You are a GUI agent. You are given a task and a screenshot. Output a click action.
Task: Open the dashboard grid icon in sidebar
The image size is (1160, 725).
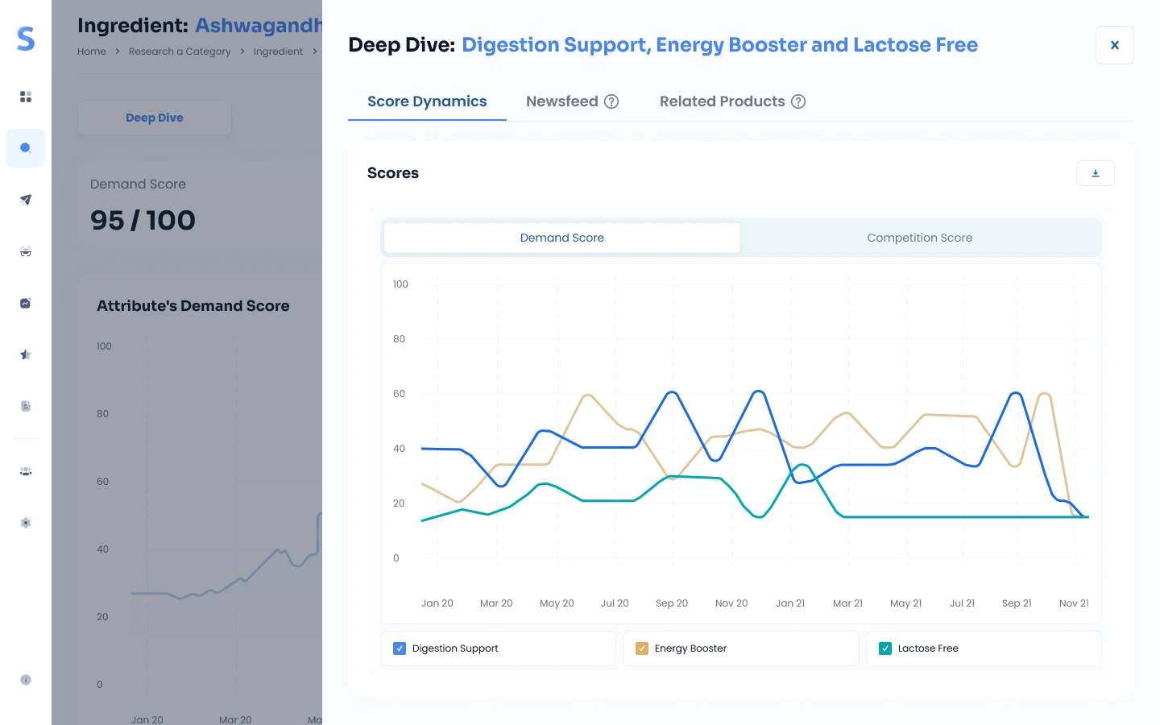coord(26,97)
